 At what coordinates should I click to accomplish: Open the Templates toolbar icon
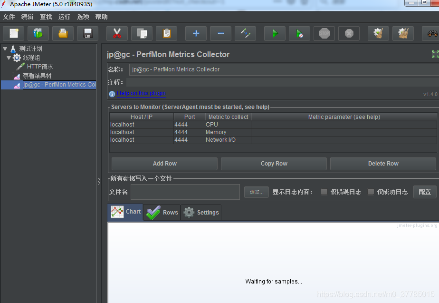[x=38, y=34]
